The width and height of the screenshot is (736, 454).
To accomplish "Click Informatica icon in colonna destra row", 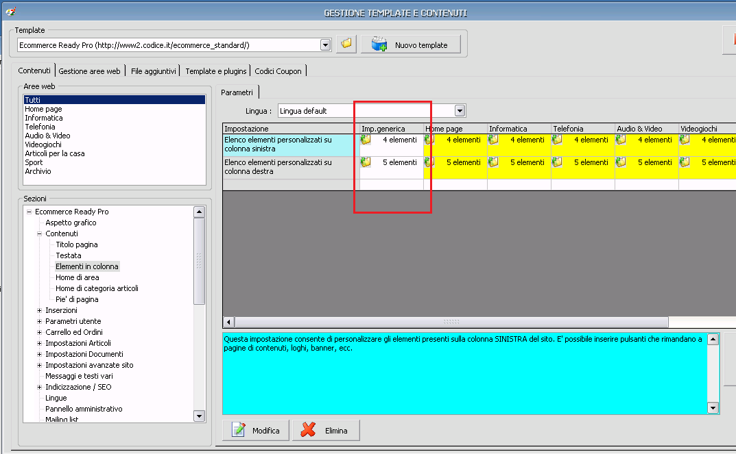I will (493, 162).
